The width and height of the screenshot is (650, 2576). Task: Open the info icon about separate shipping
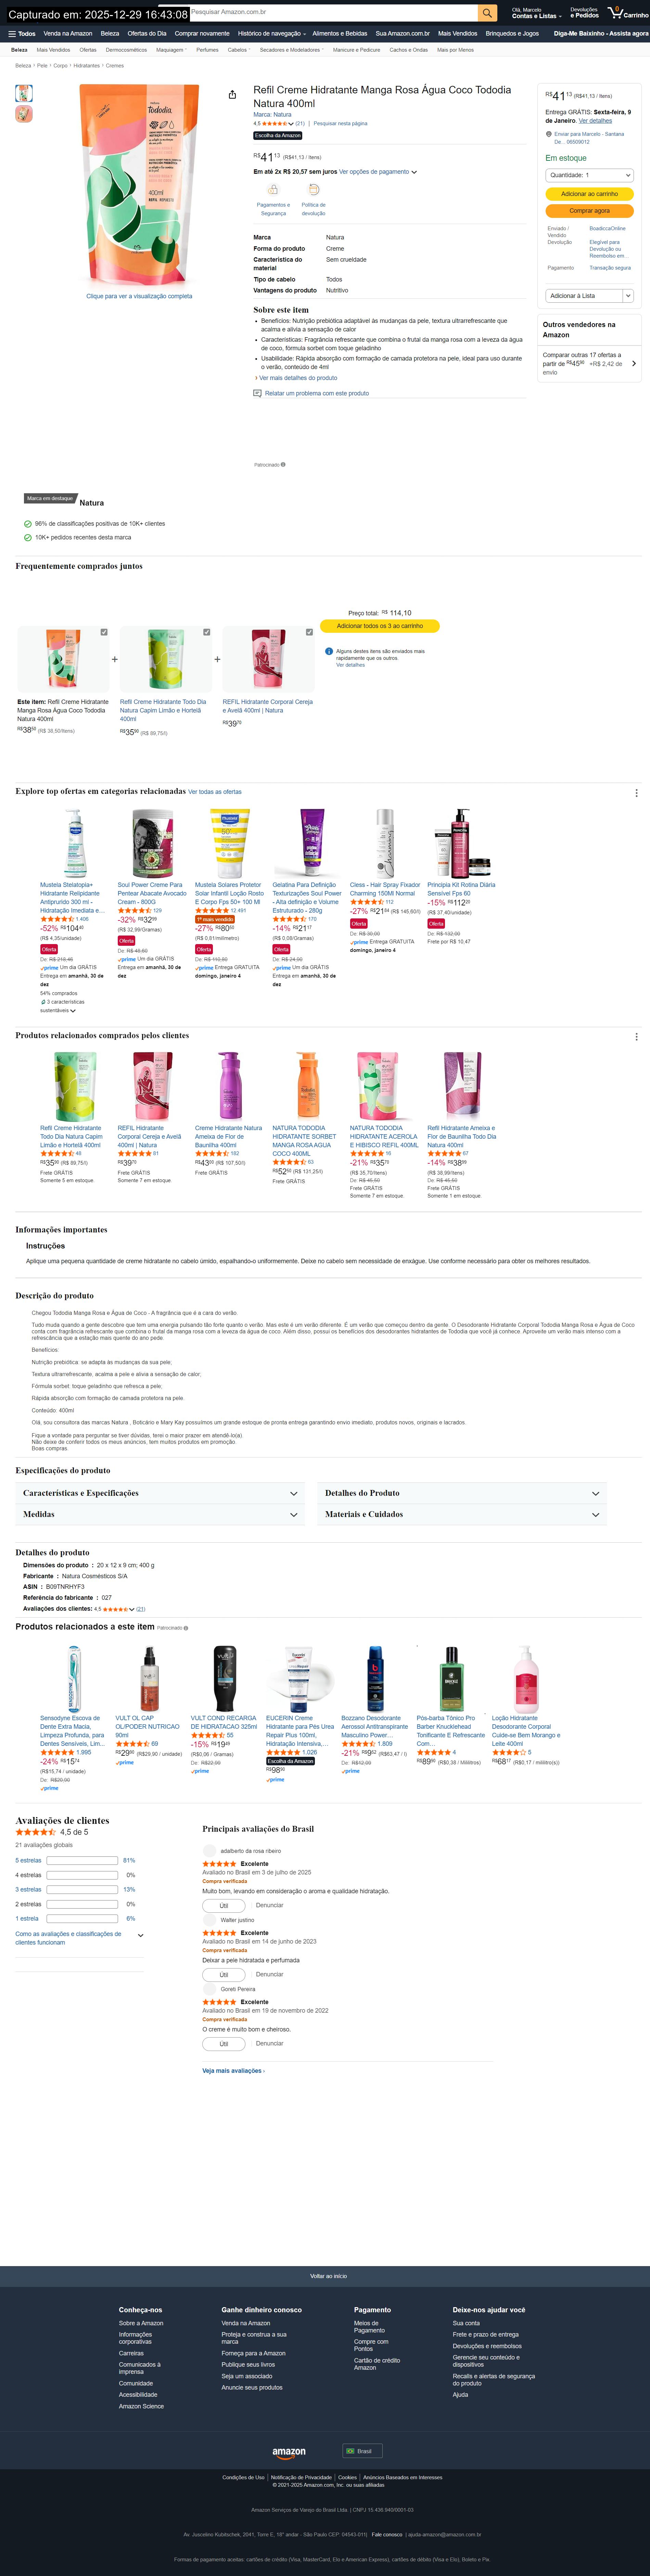329,651
